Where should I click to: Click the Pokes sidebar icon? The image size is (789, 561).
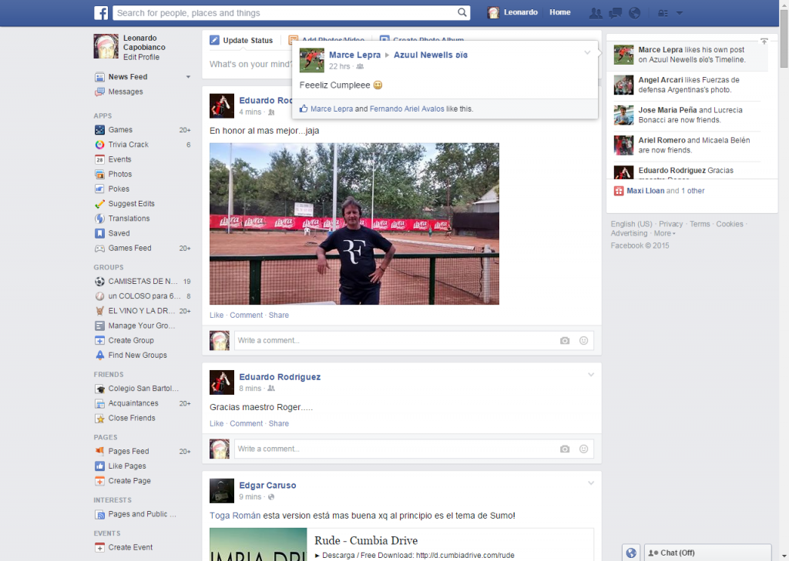coord(99,189)
